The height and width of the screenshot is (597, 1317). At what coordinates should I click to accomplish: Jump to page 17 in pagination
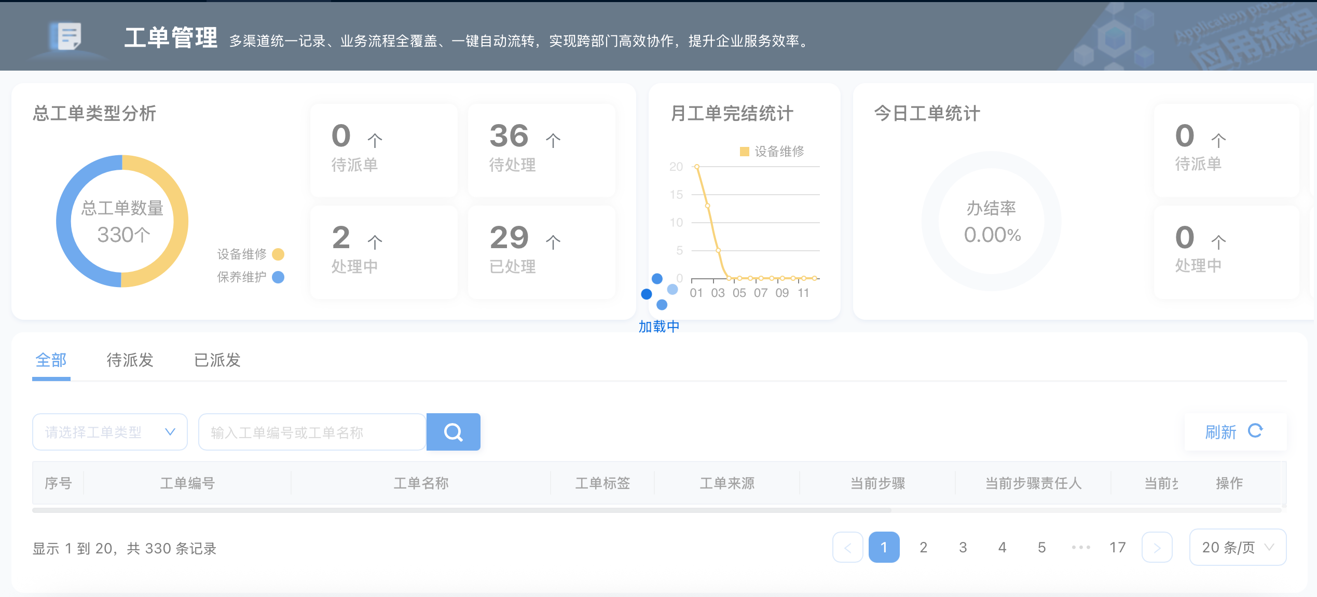coord(1118,547)
